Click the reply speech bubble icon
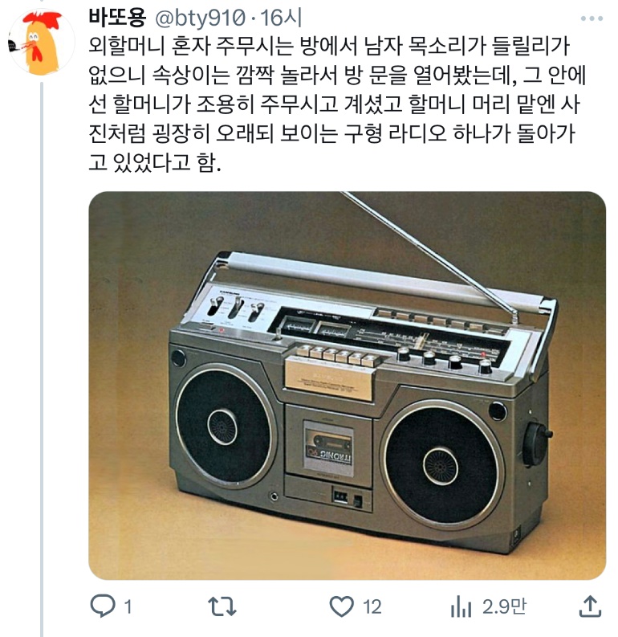The width and height of the screenshot is (618, 637). (x=102, y=606)
